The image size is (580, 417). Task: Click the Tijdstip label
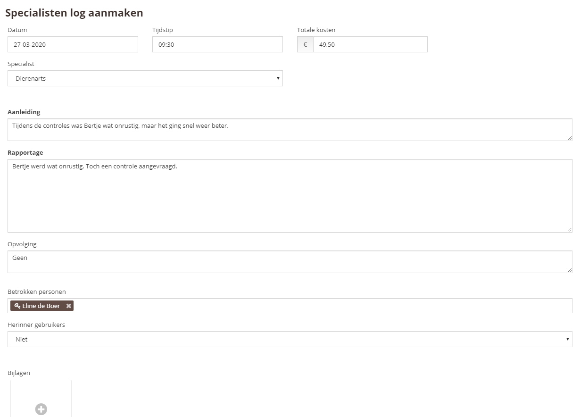point(163,30)
